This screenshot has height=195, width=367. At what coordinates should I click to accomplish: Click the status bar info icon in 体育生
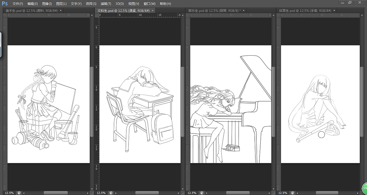(293, 193)
